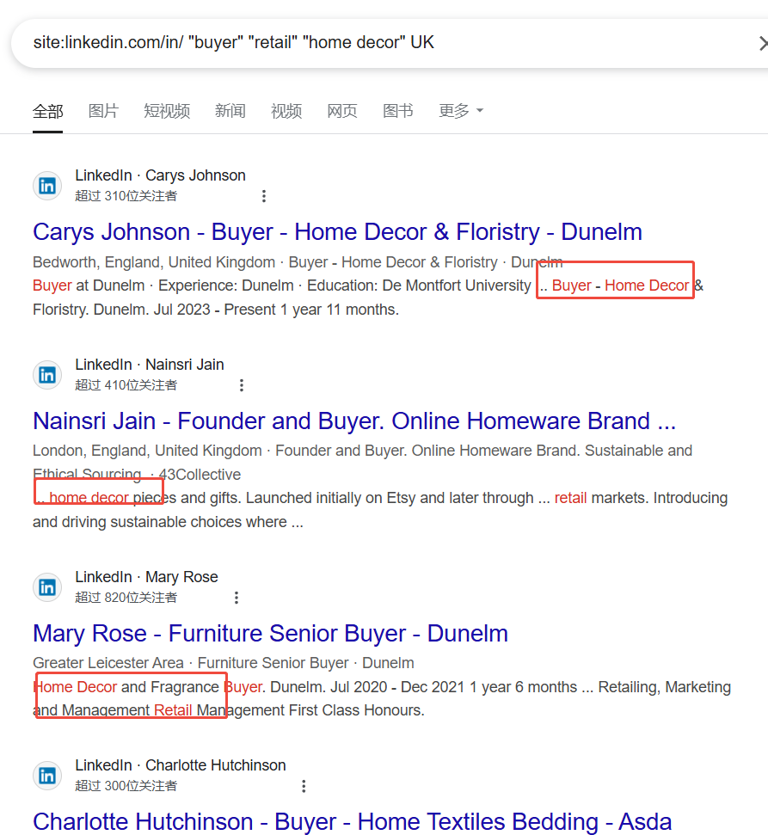Open three-dot menu for Mary Rose result
This screenshot has height=835, width=768.
point(237,598)
